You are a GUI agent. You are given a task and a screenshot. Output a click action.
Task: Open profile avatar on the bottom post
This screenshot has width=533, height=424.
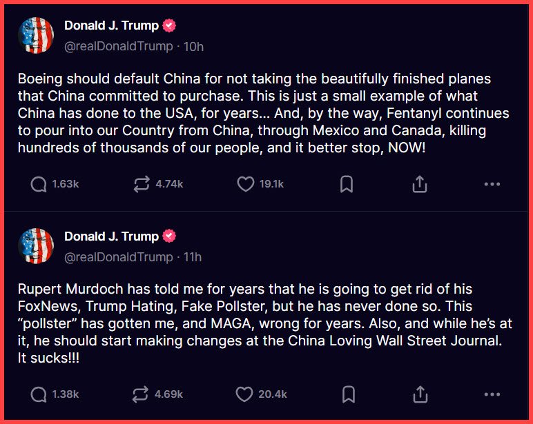[x=35, y=246]
